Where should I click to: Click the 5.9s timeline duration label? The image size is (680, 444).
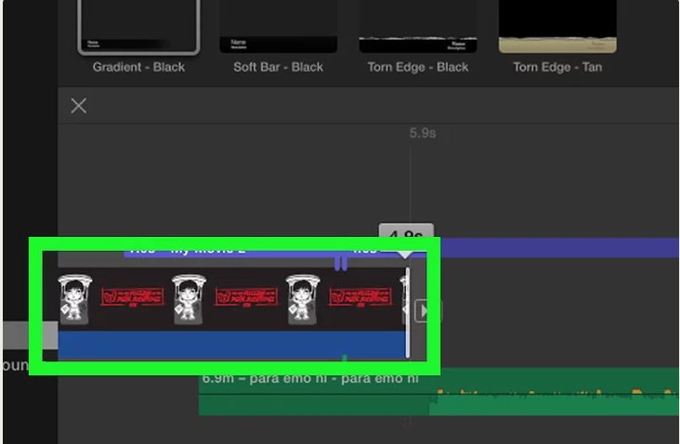pyautogui.click(x=423, y=133)
